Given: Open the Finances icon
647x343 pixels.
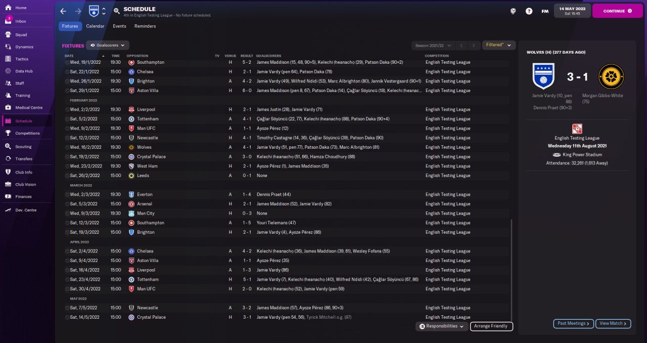Looking at the screenshot, I should click(9, 197).
